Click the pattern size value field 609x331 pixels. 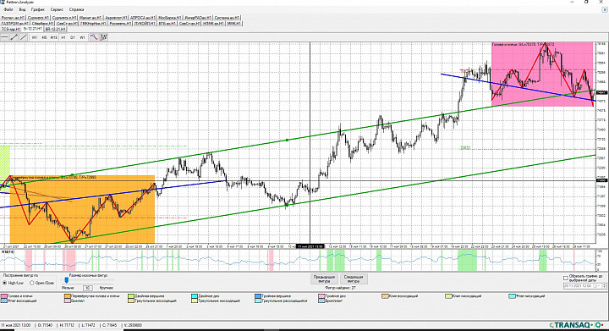87,288
